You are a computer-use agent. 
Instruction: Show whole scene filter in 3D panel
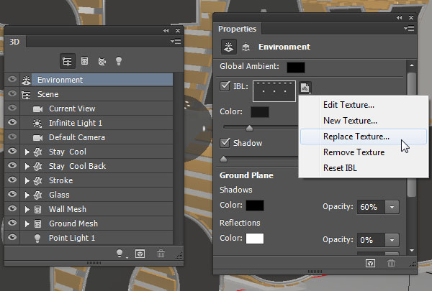[67, 61]
